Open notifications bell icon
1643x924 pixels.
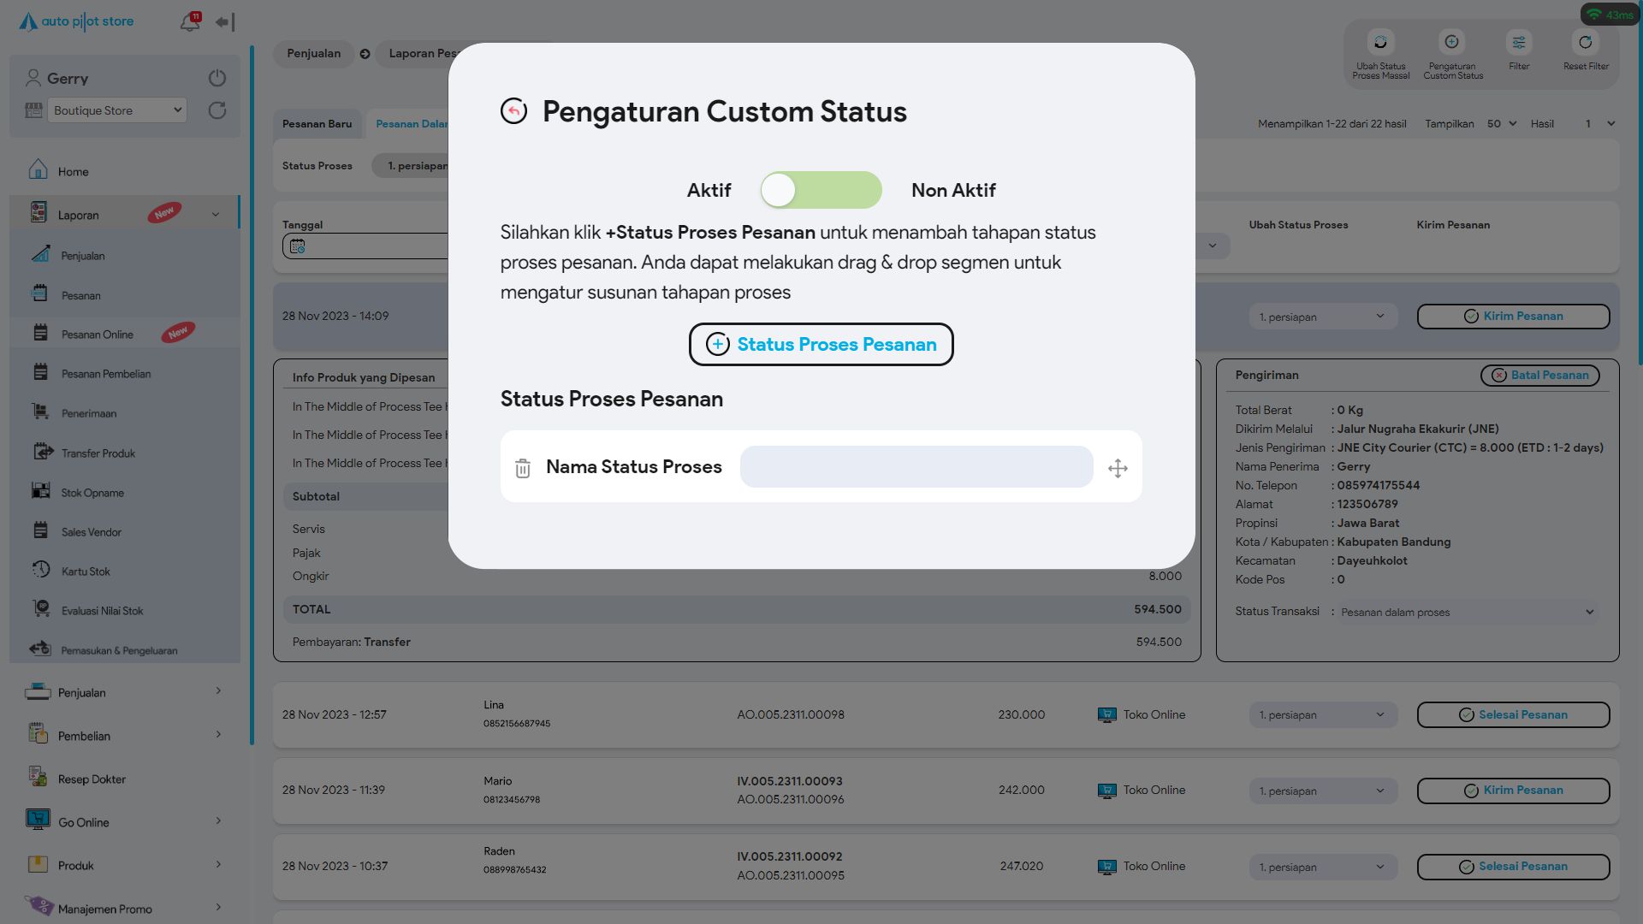pos(190,22)
